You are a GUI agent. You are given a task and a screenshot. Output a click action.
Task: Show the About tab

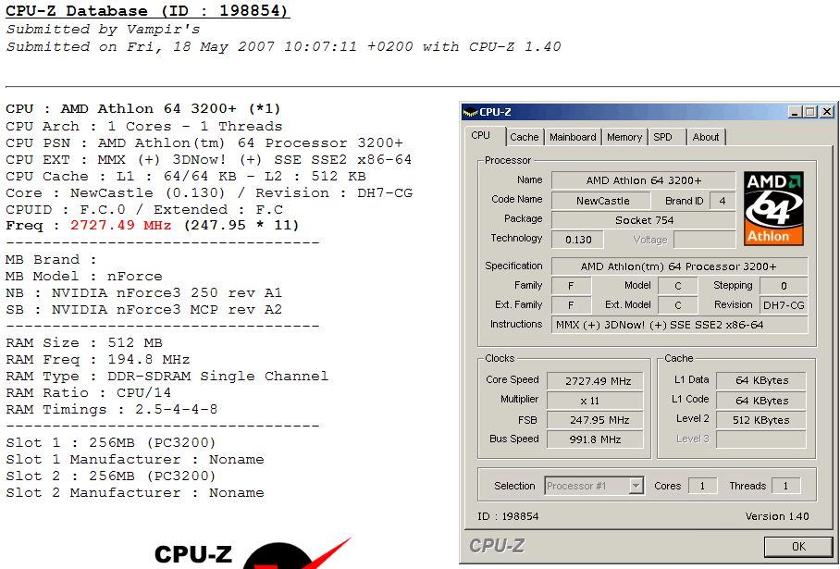tap(706, 137)
